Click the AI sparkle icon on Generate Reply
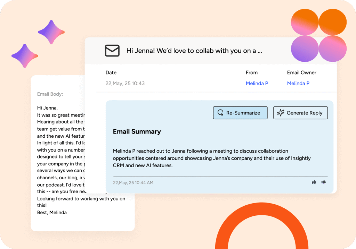356x249 pixels. pos(280,113)
